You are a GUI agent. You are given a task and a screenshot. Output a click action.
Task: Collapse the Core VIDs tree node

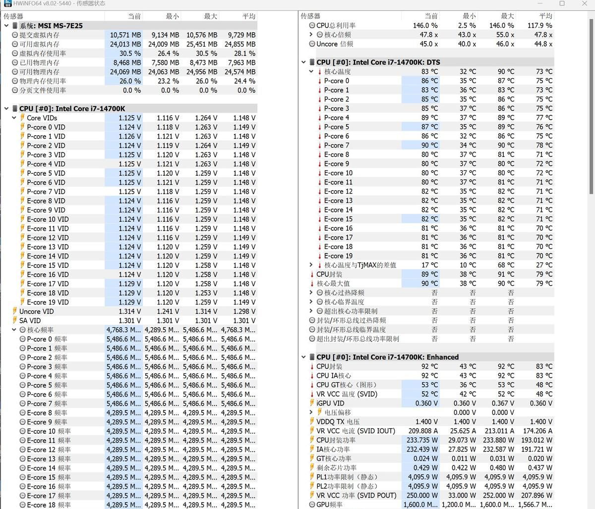(x=14, y=118)
